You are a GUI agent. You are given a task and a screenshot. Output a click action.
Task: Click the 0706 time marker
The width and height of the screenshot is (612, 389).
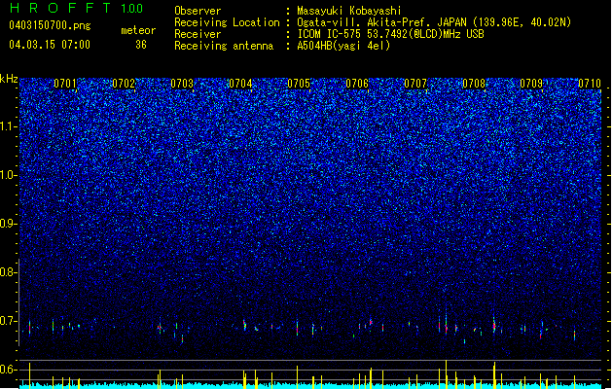357,84
